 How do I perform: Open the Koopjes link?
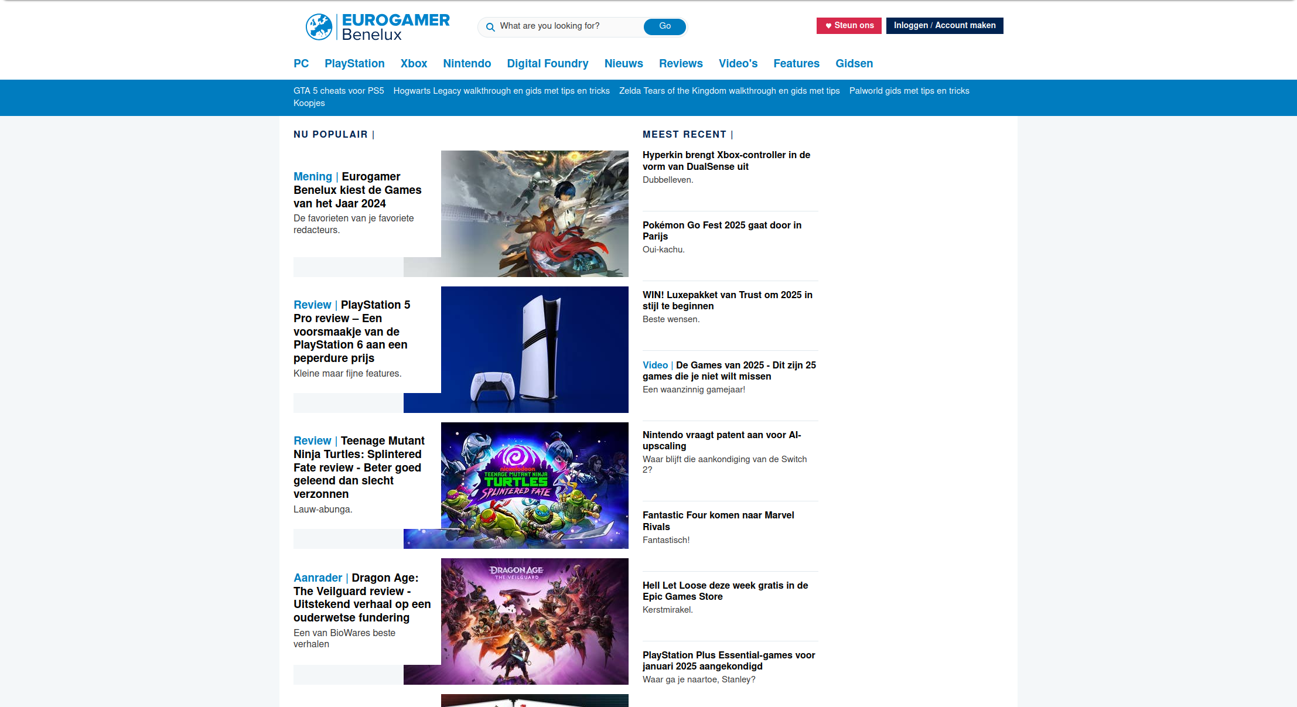(x=309, y=103)
